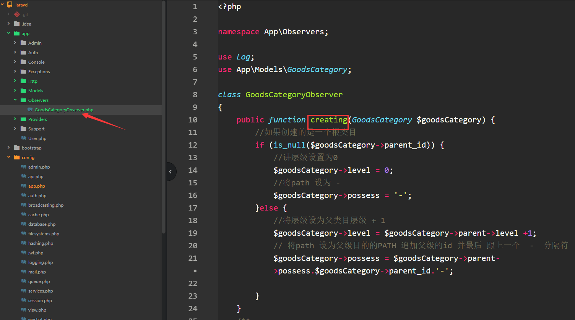Expand the Admin folder chevron

tap(15, 43)
